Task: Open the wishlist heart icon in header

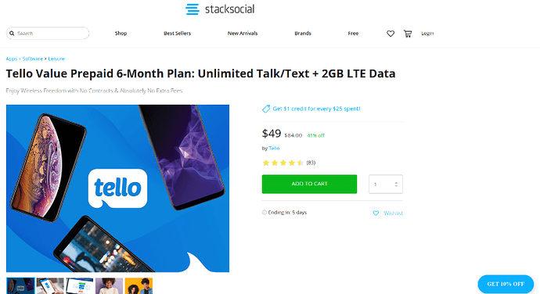Action: coord(391,34)
